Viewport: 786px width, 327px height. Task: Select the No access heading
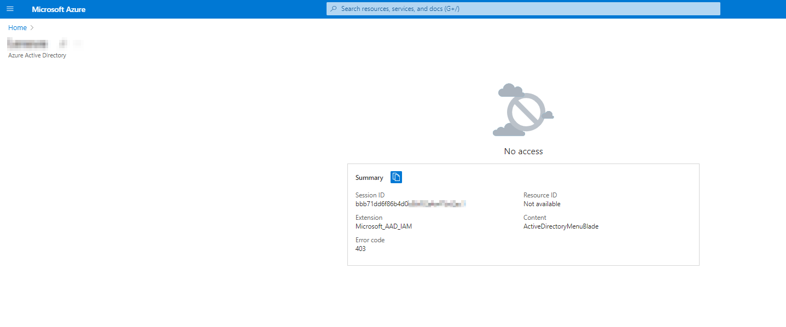(x=523, y=151)
